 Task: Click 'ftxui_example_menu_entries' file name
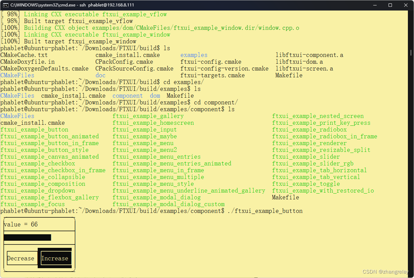pyautogui.click(x=157, y=157)
